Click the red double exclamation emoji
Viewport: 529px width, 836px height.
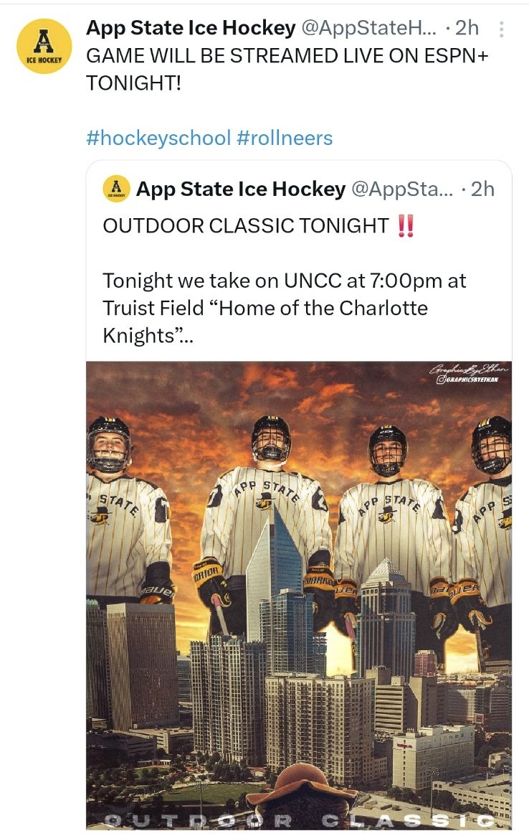405,225
